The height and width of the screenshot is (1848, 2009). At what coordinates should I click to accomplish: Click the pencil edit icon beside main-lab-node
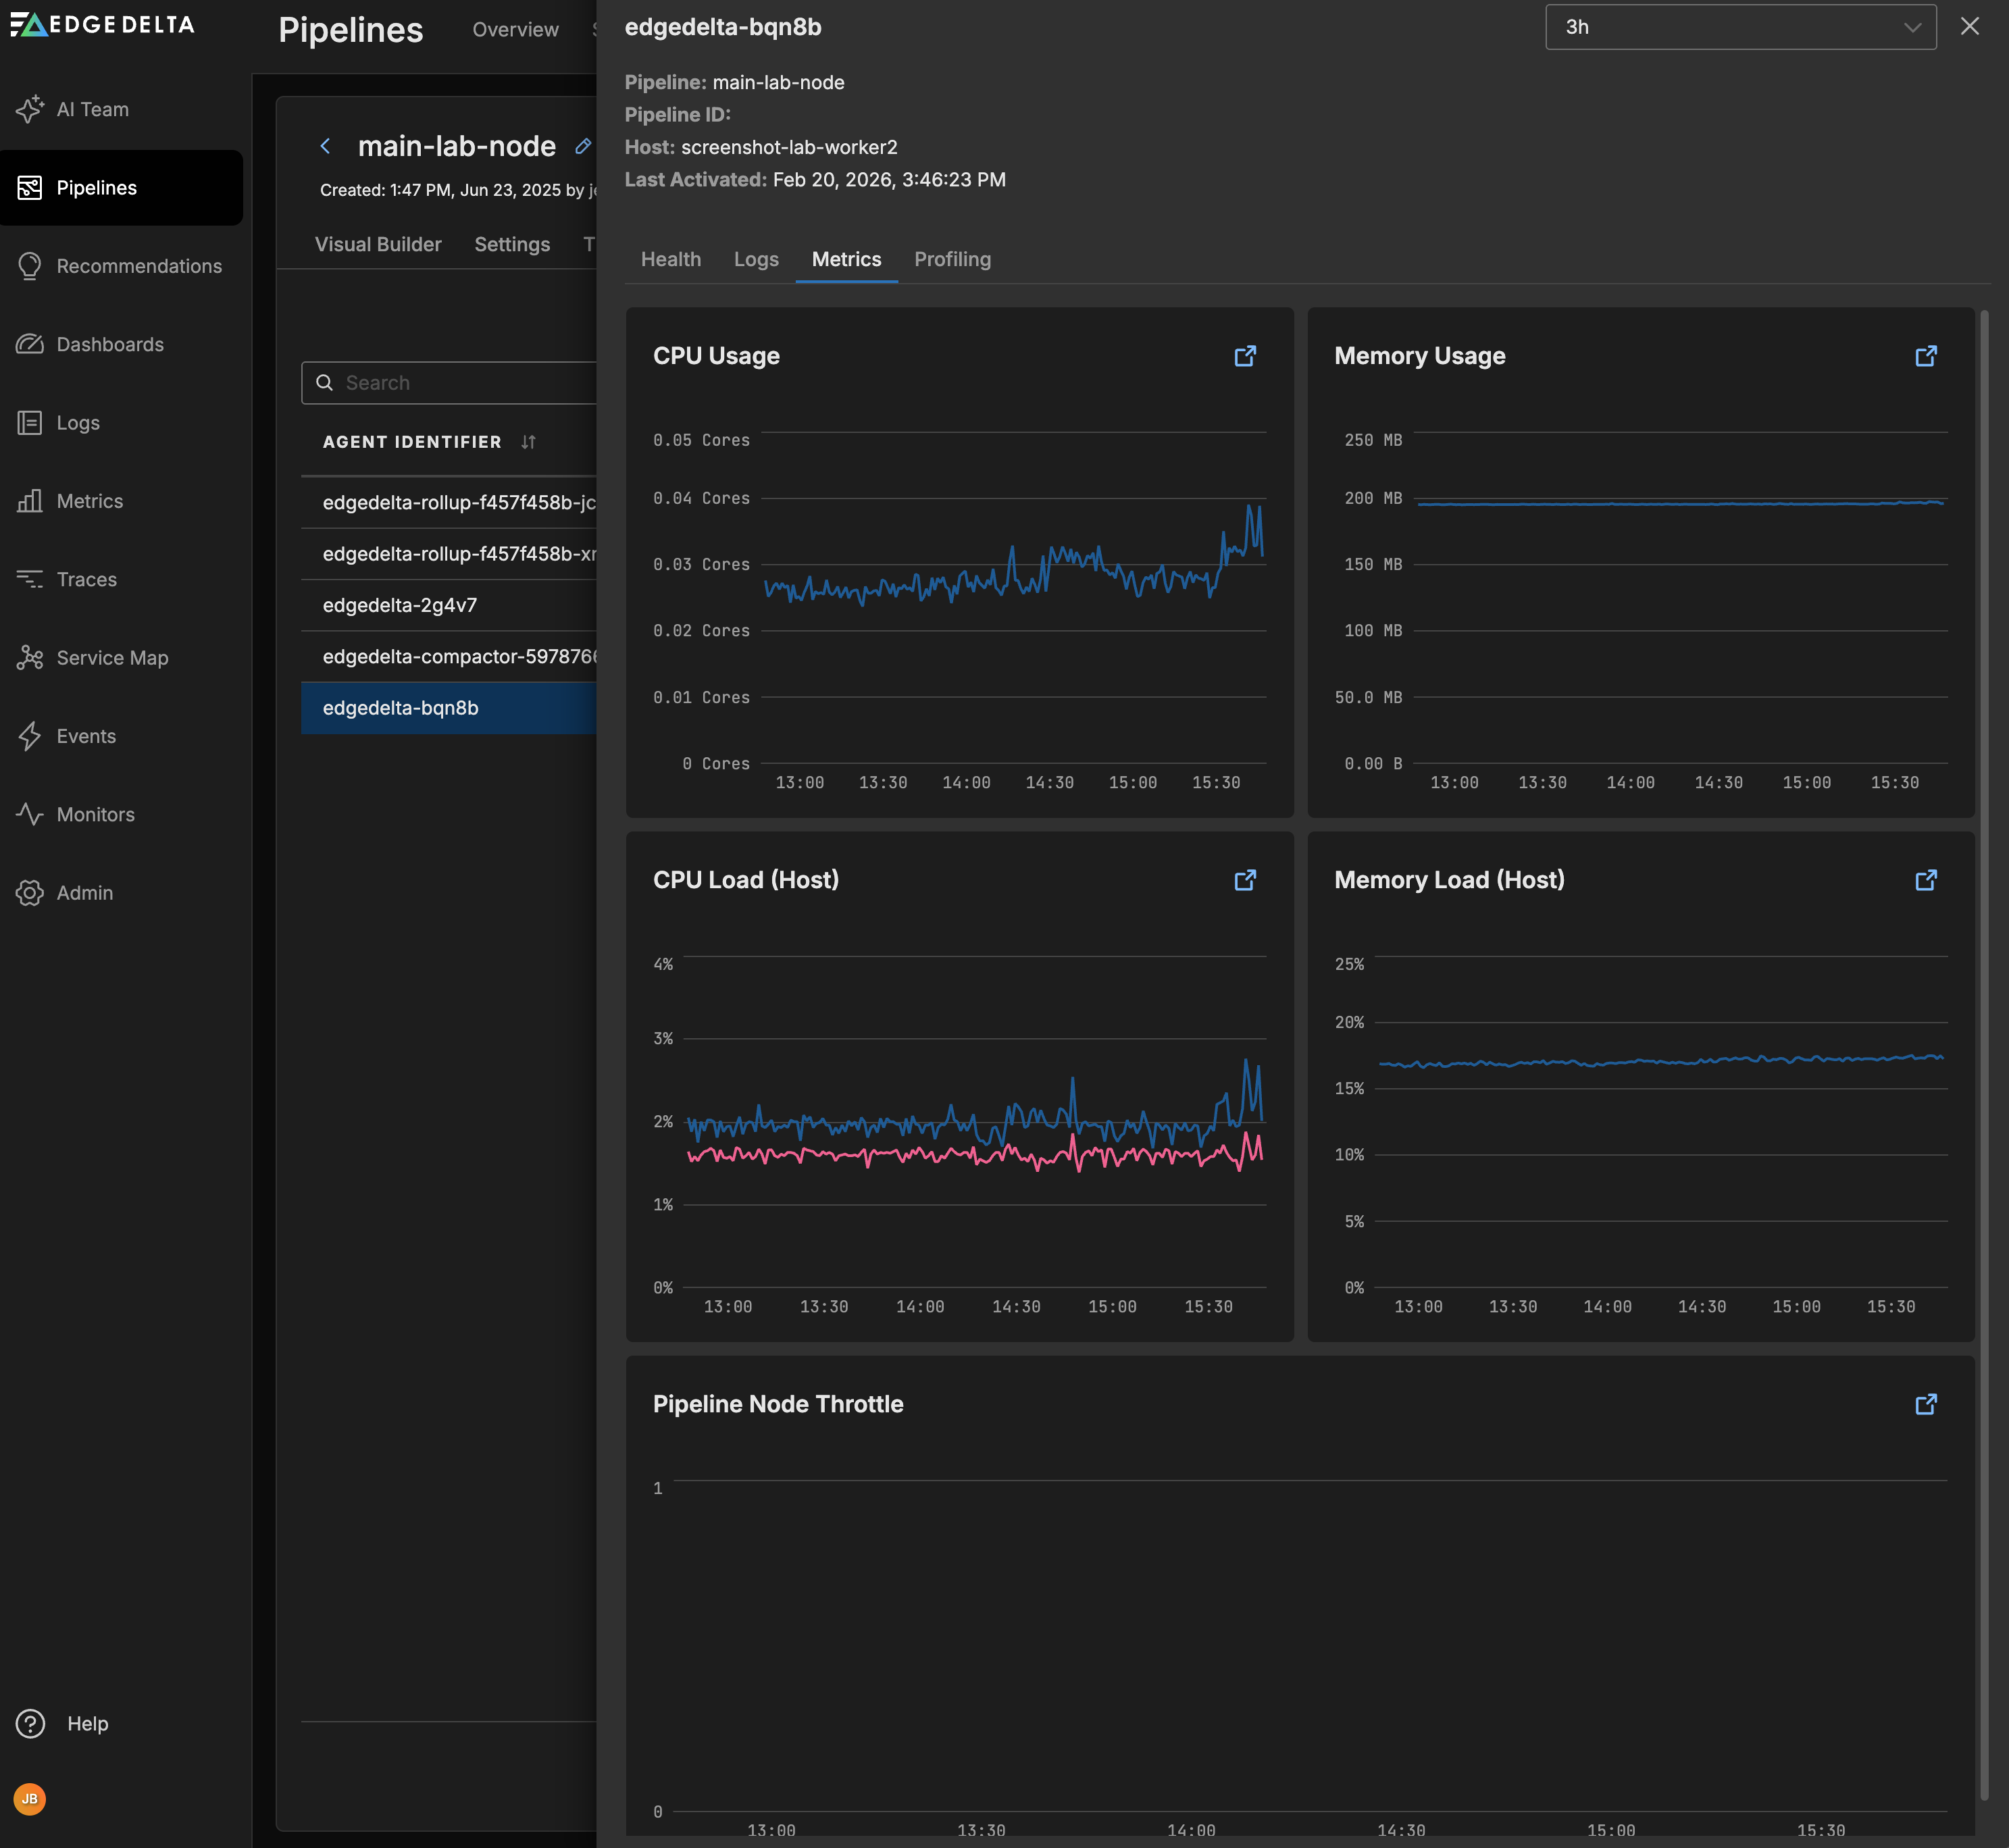tap(583, 146)
